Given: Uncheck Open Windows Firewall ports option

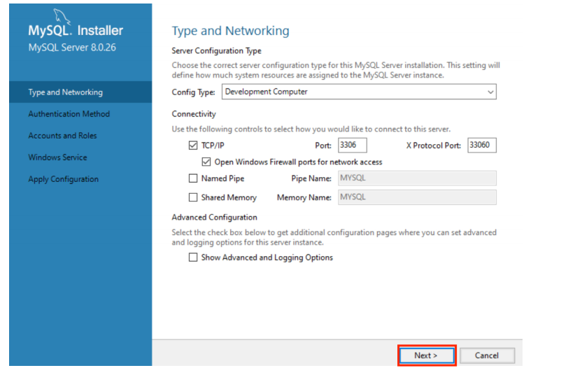Looking at the screenshot, I should coord(206,162).
